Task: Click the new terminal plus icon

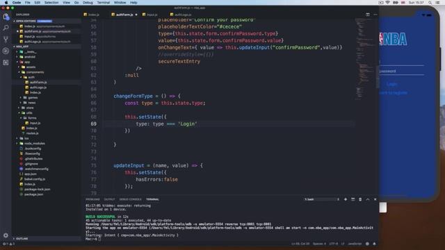Action: point(346,199)
